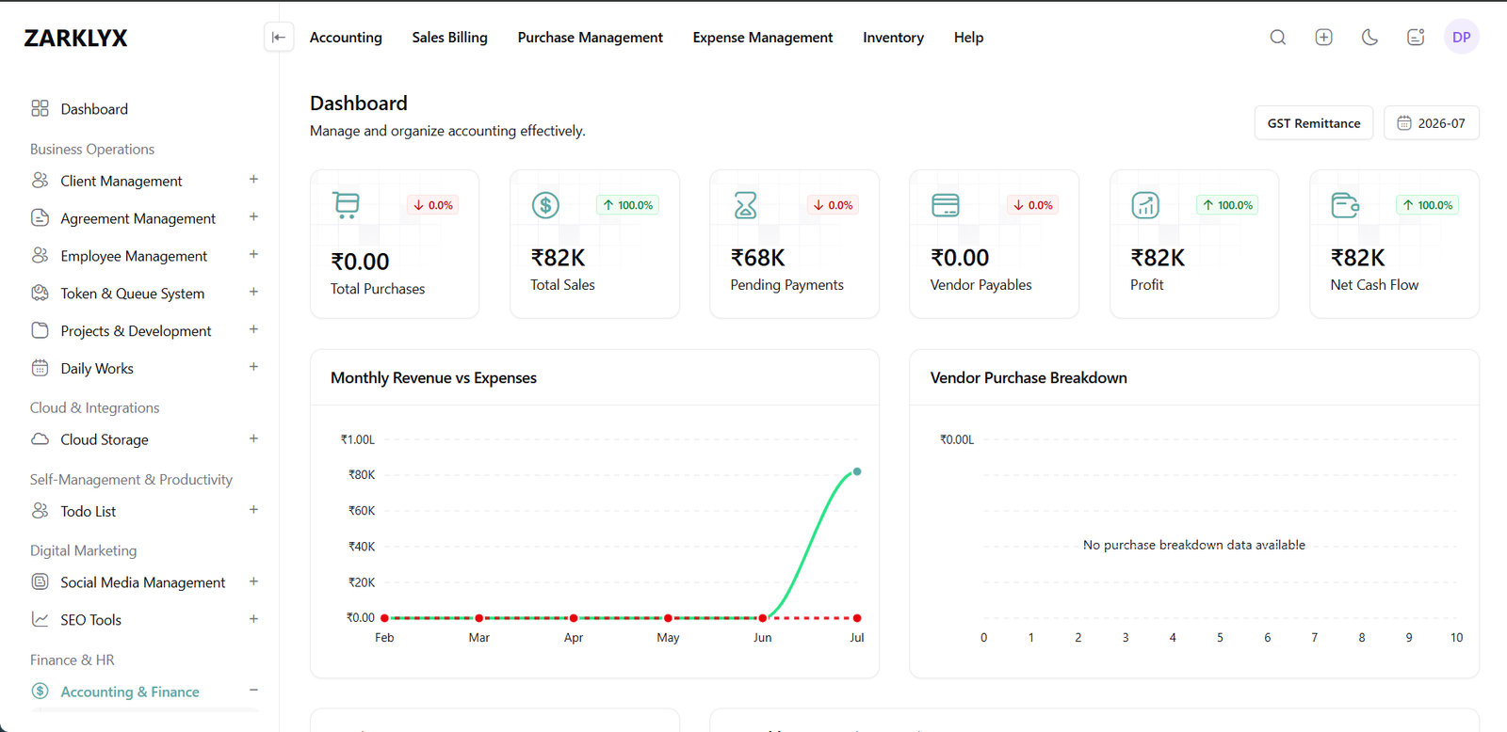The width and height of the screenshot is (1507, 732).
Task: Go to Dashboard in sidebar
Action: tap(94, 109)
